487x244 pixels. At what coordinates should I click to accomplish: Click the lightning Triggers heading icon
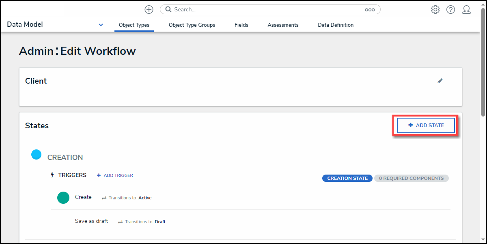pos(52,175)
